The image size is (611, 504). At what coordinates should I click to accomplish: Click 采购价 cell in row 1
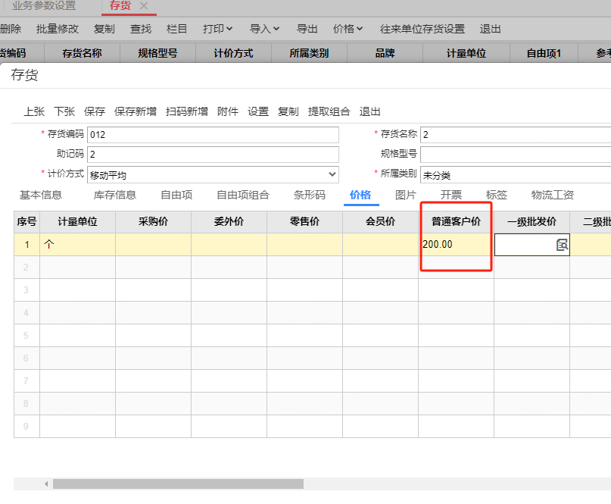coord(153,245)
